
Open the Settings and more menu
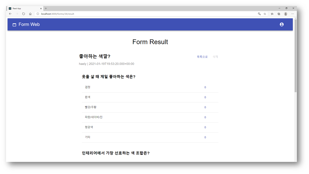[293, 14]
